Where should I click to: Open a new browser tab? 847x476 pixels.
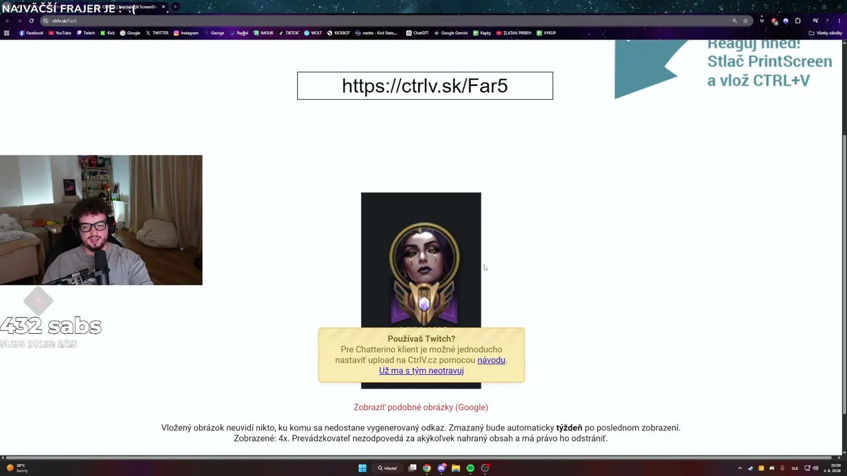[175, 7]
